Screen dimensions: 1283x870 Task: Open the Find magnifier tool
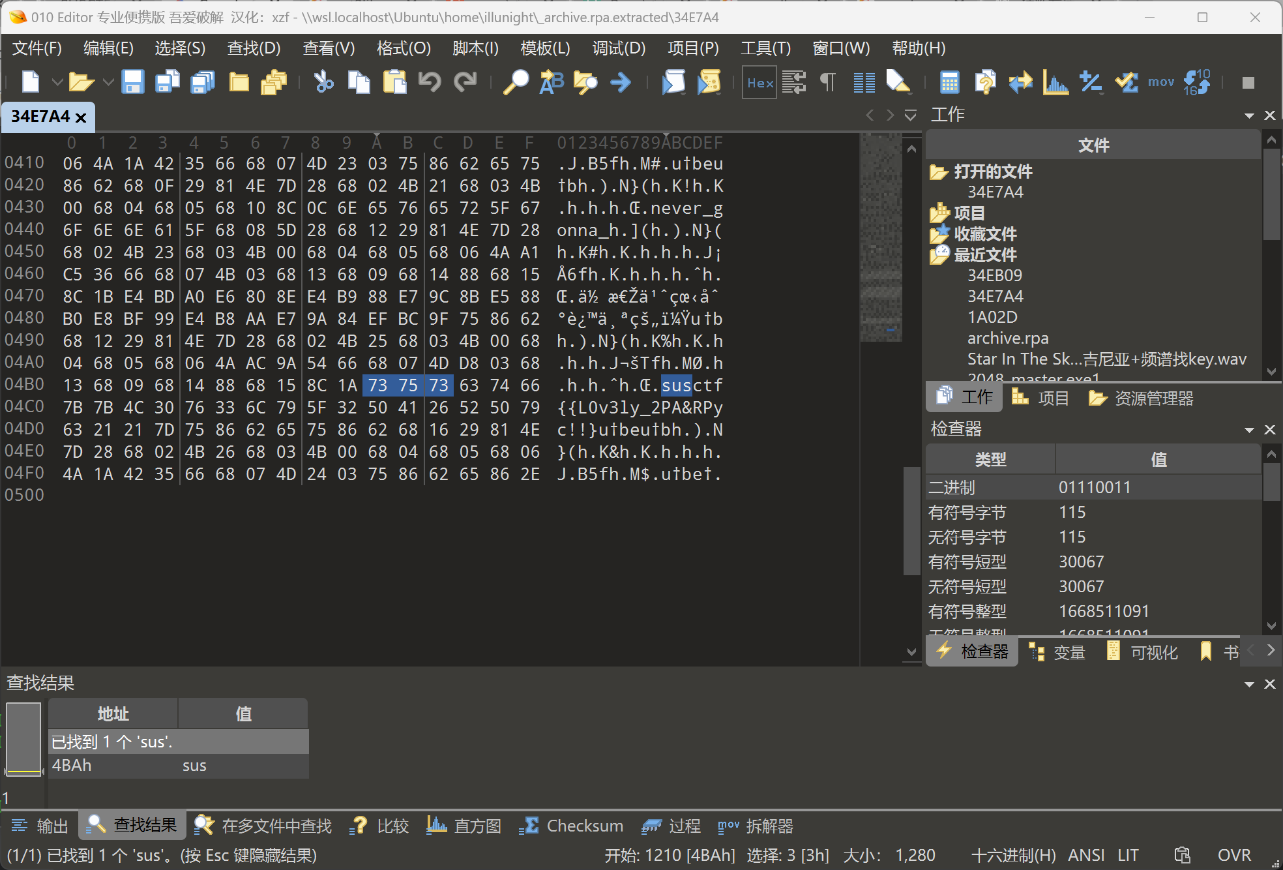tap(516, 82)
